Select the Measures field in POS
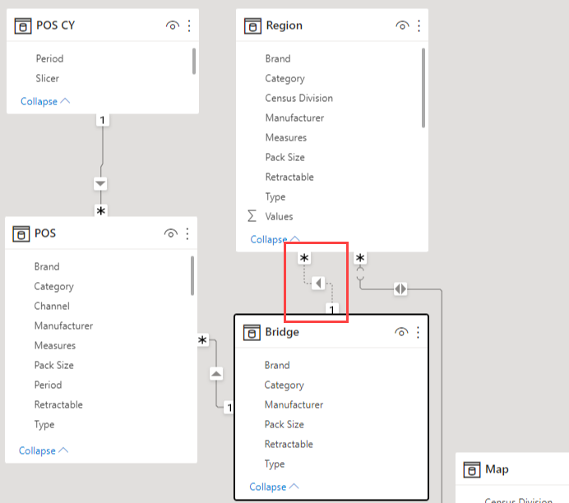The width and height of the screenshot is (569, 503). [x=55, y=345]
